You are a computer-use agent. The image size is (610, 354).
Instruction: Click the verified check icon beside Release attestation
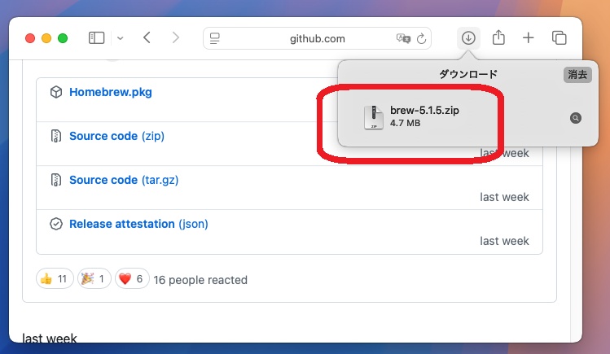tap(56, 224)
